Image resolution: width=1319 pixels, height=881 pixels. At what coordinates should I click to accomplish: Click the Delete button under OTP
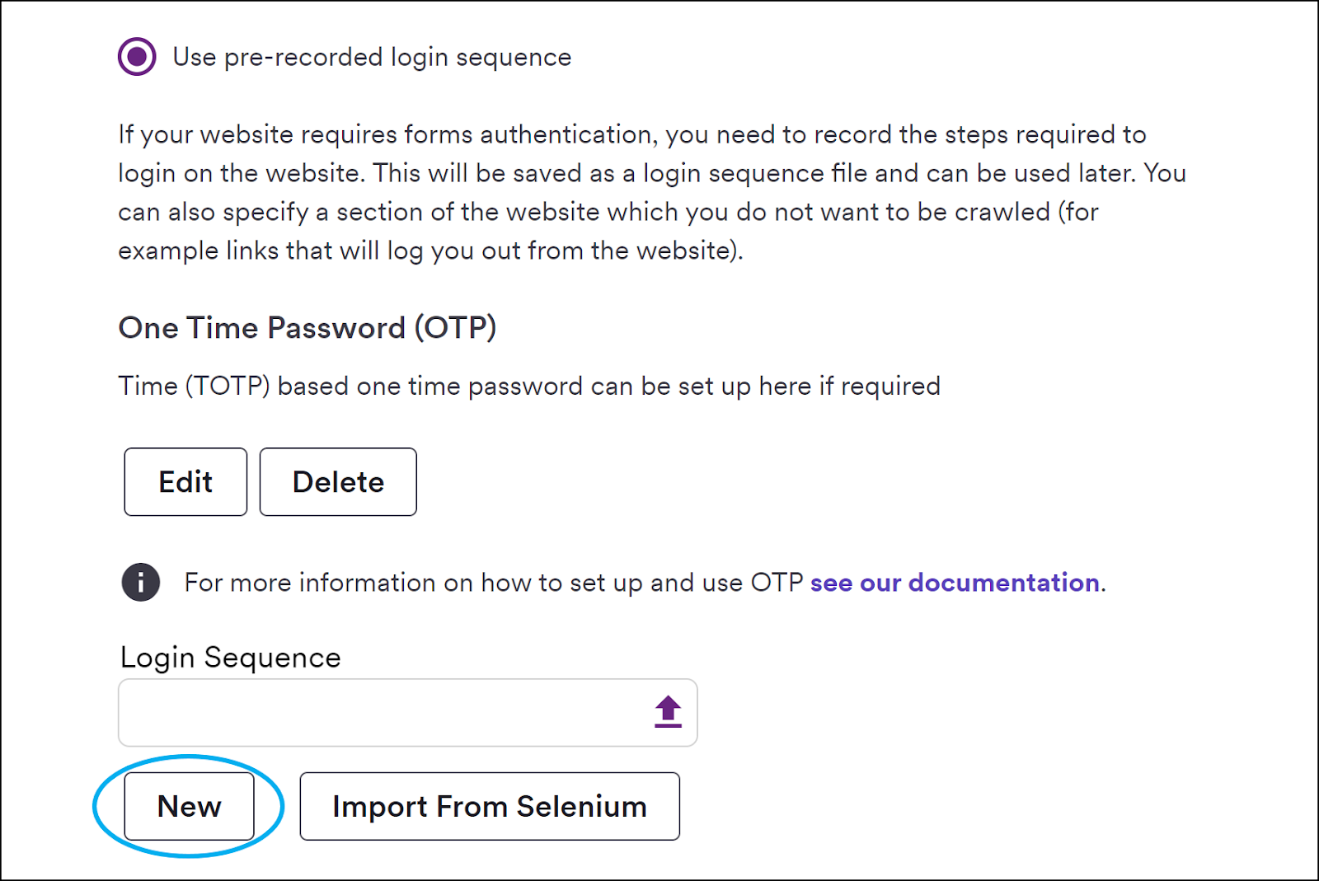tap(338, 482)
